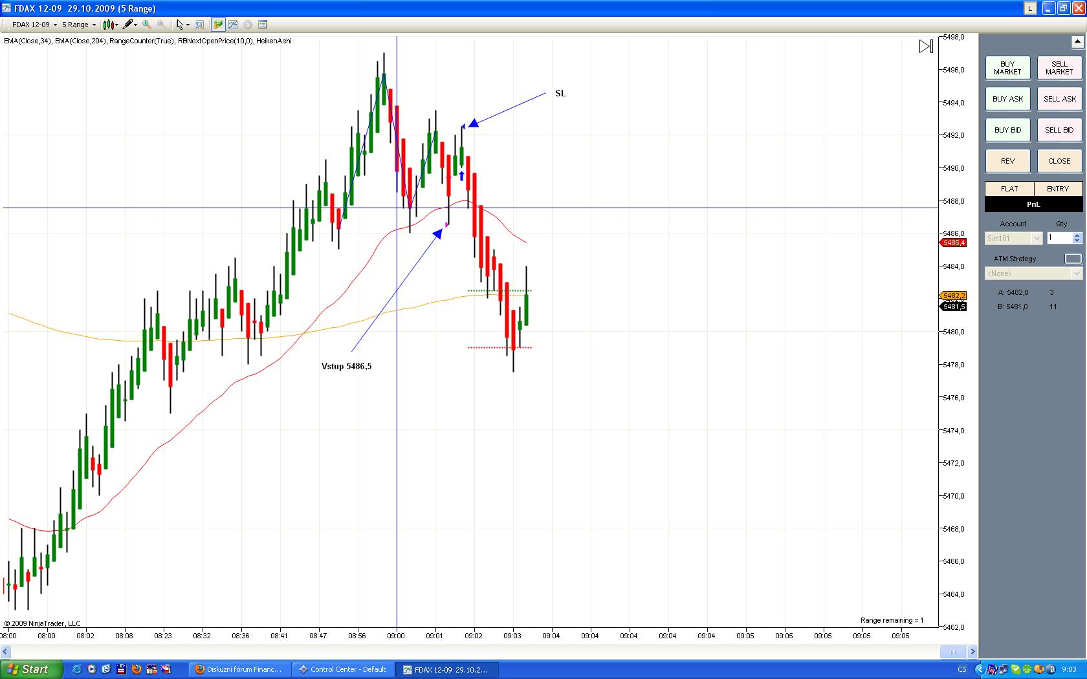Open the Sim101 account dropdown
1087x679 pixels.
1013,239
